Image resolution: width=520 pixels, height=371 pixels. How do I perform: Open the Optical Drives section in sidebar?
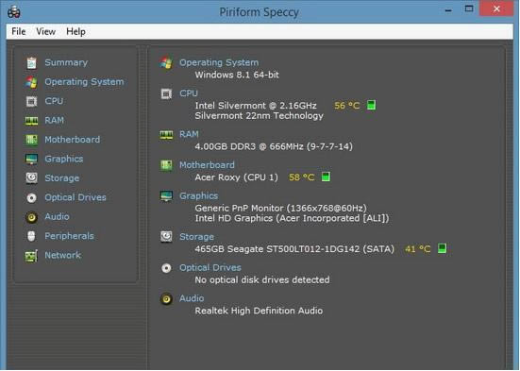click(75, 197)
